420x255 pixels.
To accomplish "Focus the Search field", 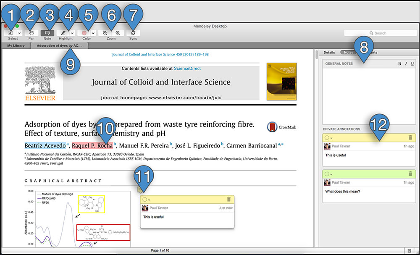I will [381, 33].
